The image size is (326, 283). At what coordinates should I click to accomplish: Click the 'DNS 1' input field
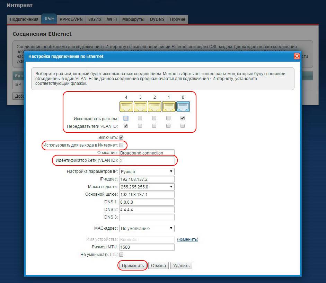tap(147, 202)
